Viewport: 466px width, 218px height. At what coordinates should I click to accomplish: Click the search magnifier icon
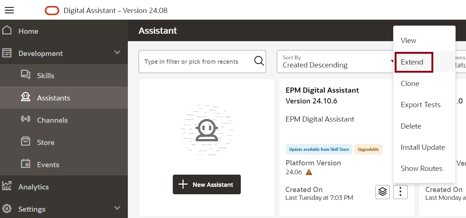[x=259, y=61]
